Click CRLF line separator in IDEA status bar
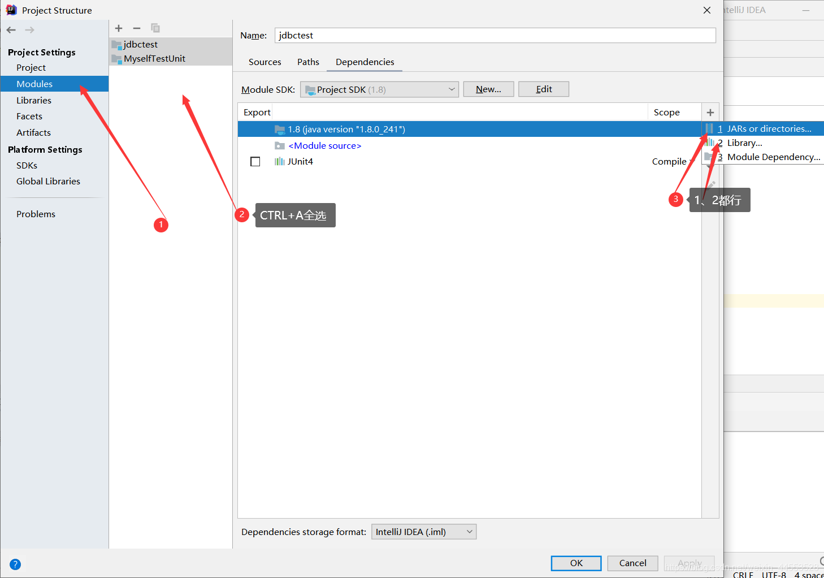 743,574
